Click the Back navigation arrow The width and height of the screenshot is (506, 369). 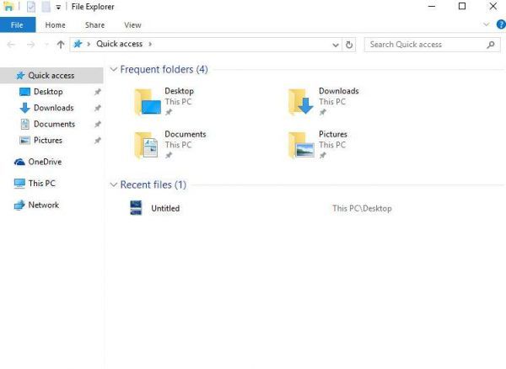pos(11,45)
